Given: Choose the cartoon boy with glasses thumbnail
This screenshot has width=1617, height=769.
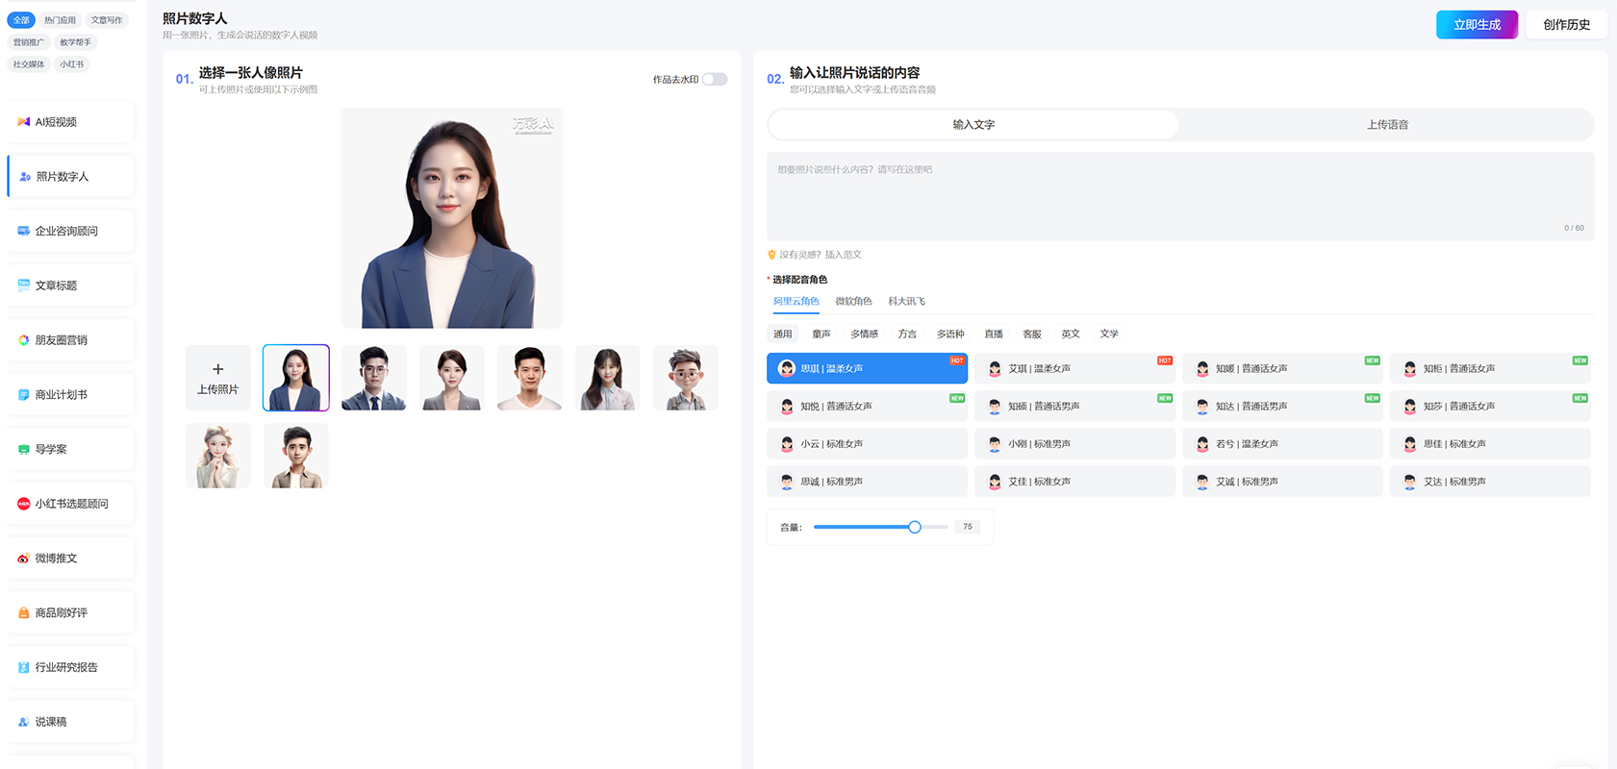Looking at the screenshot, I should (x=686, y=378).
